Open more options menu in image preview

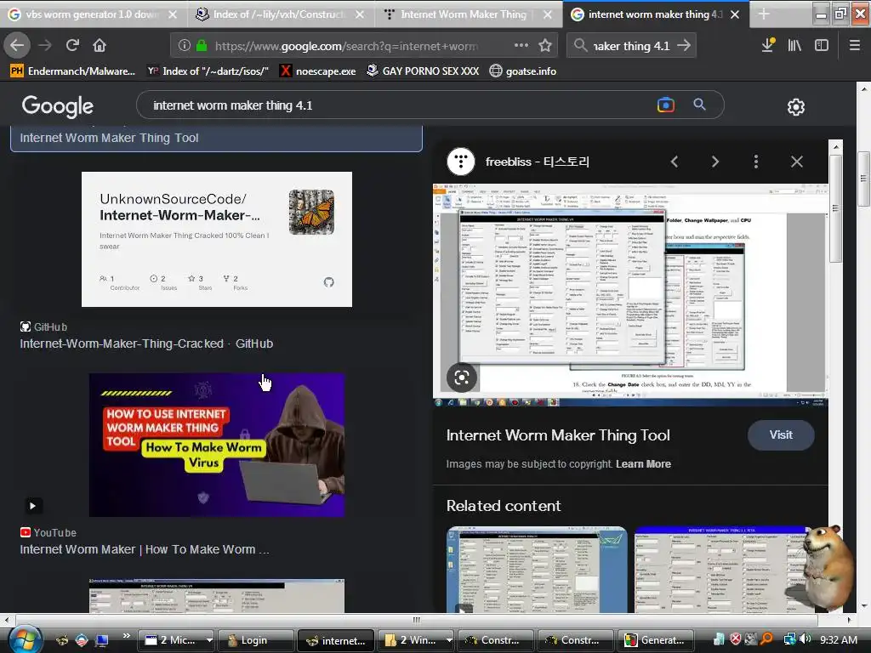pyautogui.click(x=756, y=162)
